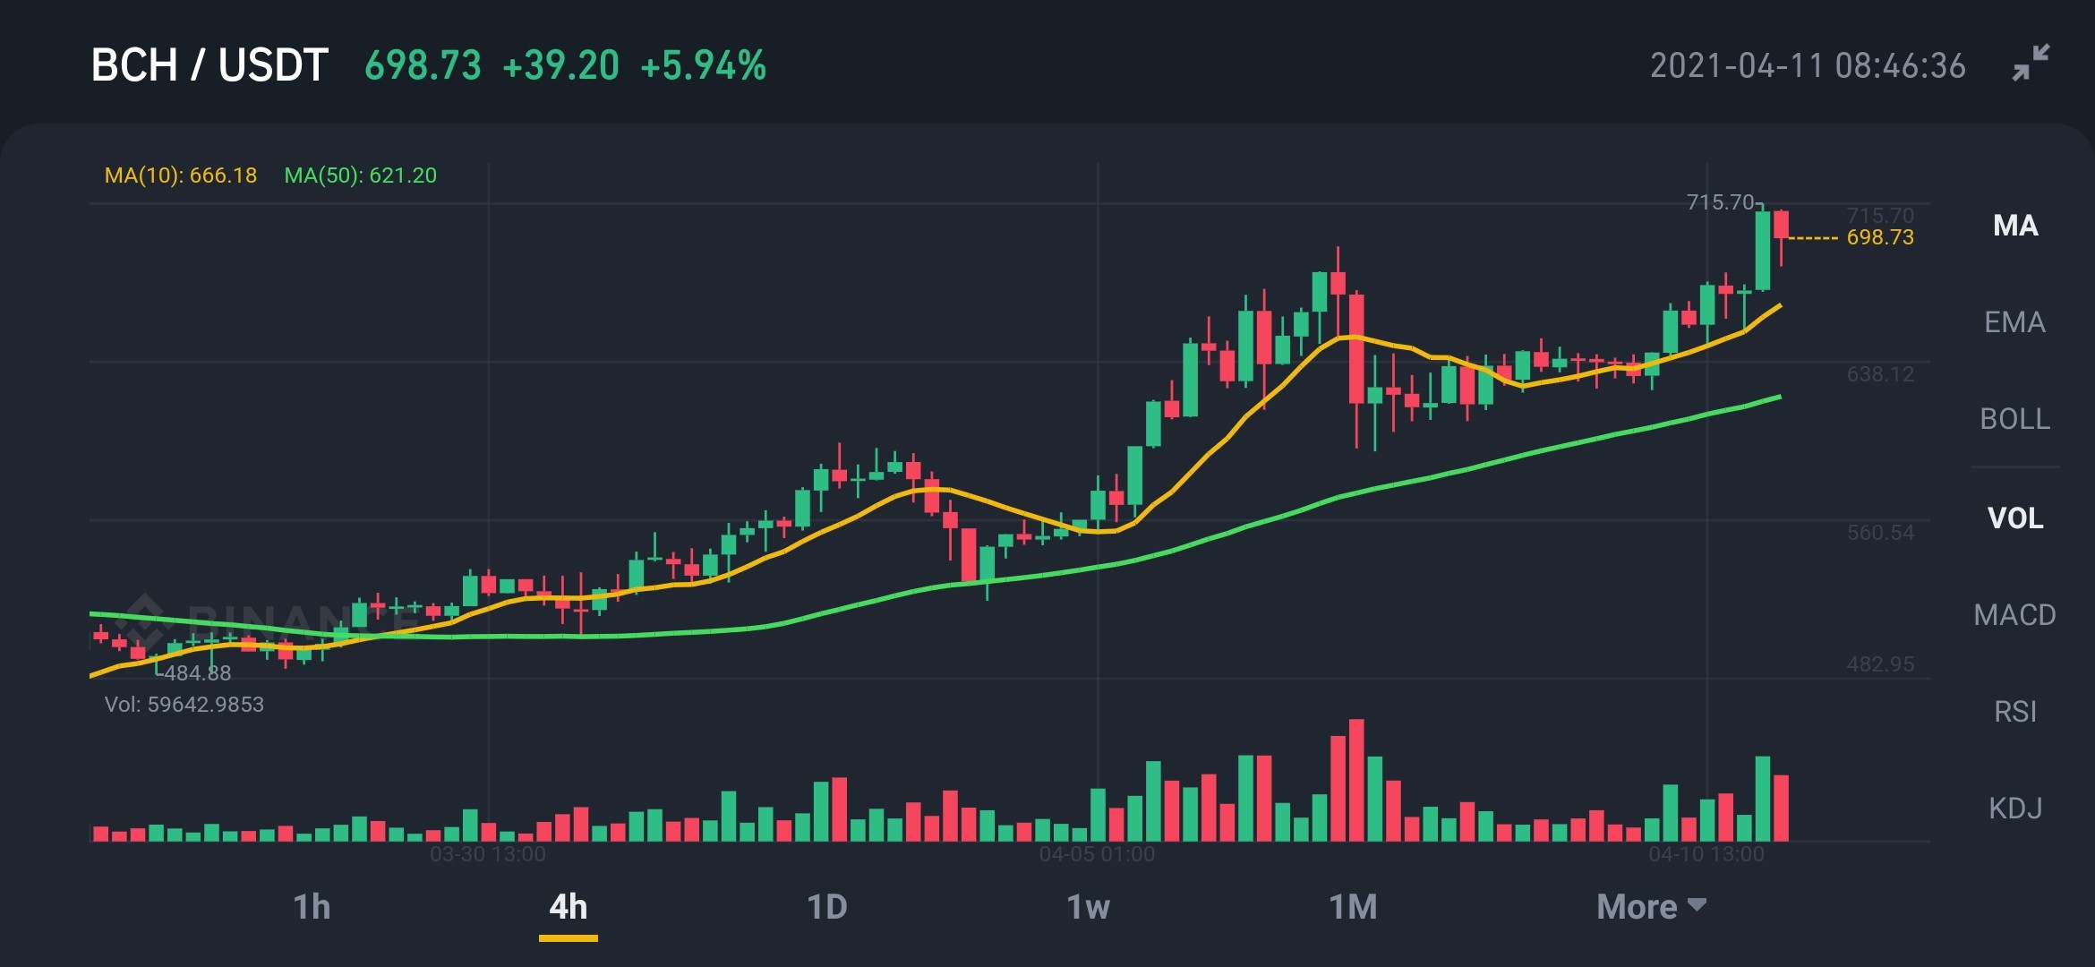Screen dimensions: 2095x967
Task: Toggle the MA indicator
Action: point(2015,226)
